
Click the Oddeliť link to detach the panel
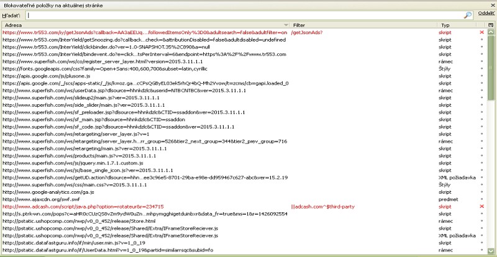tap(486, 14)
